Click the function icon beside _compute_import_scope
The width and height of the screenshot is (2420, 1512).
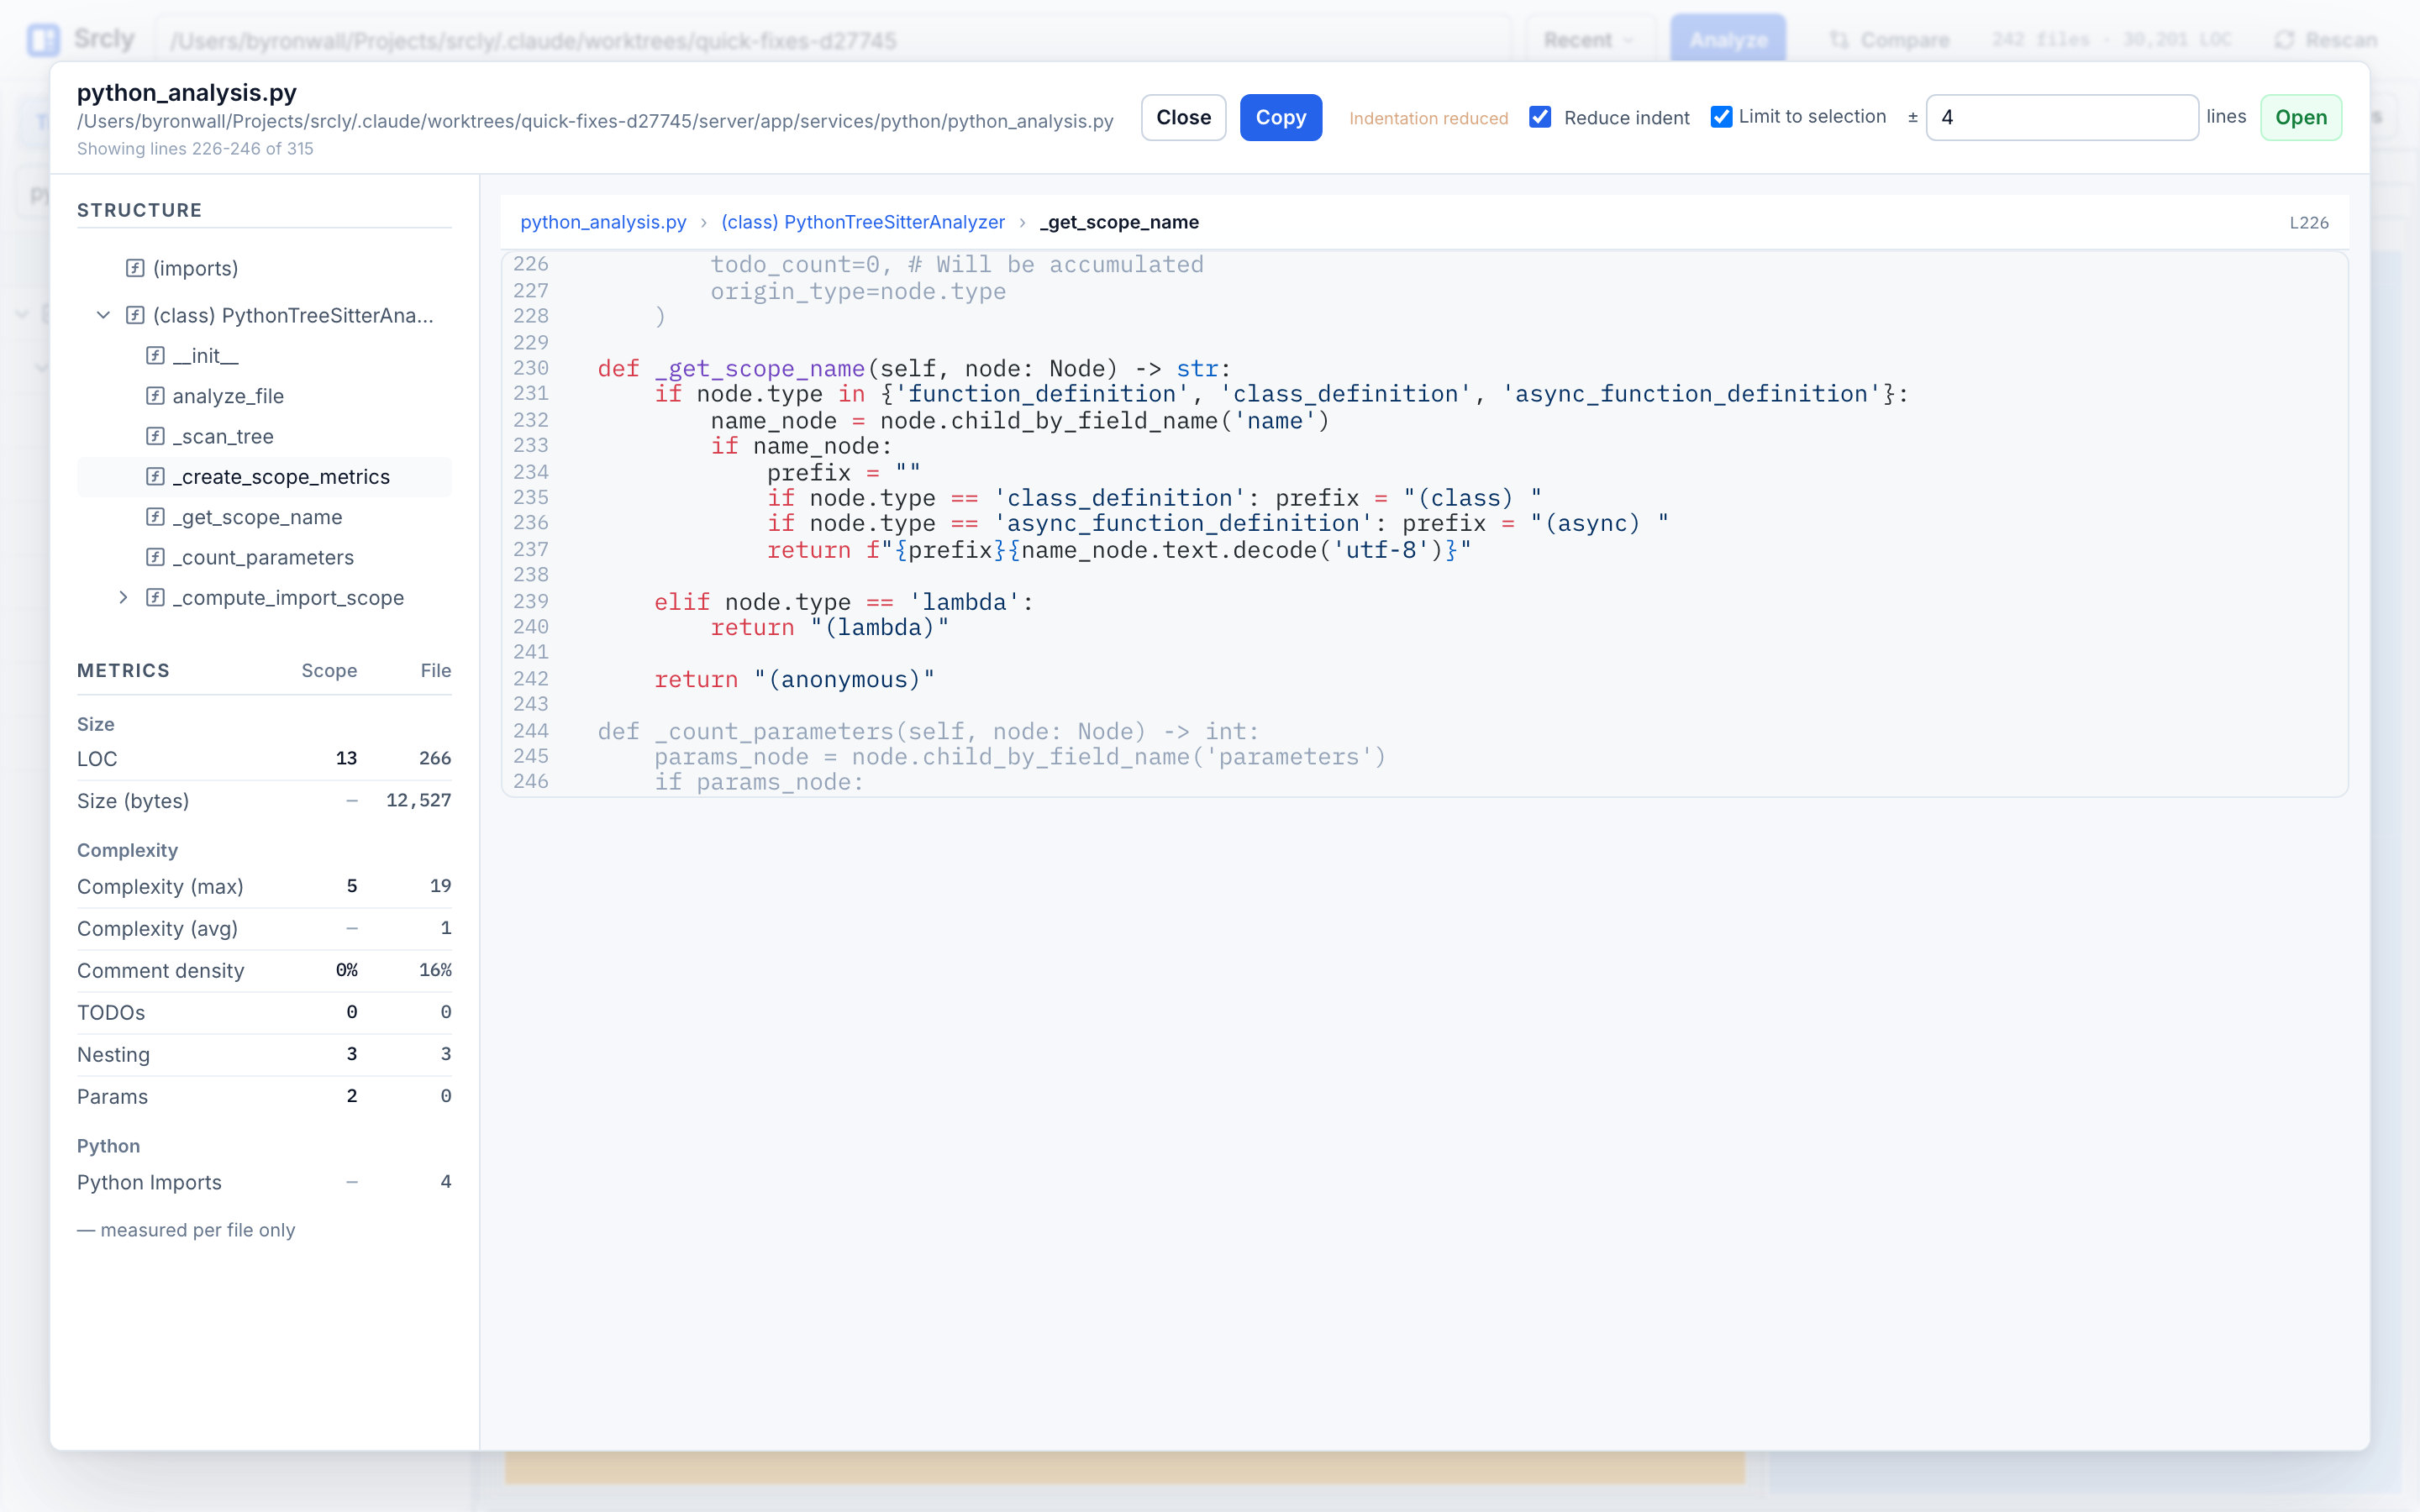[155, 597]
